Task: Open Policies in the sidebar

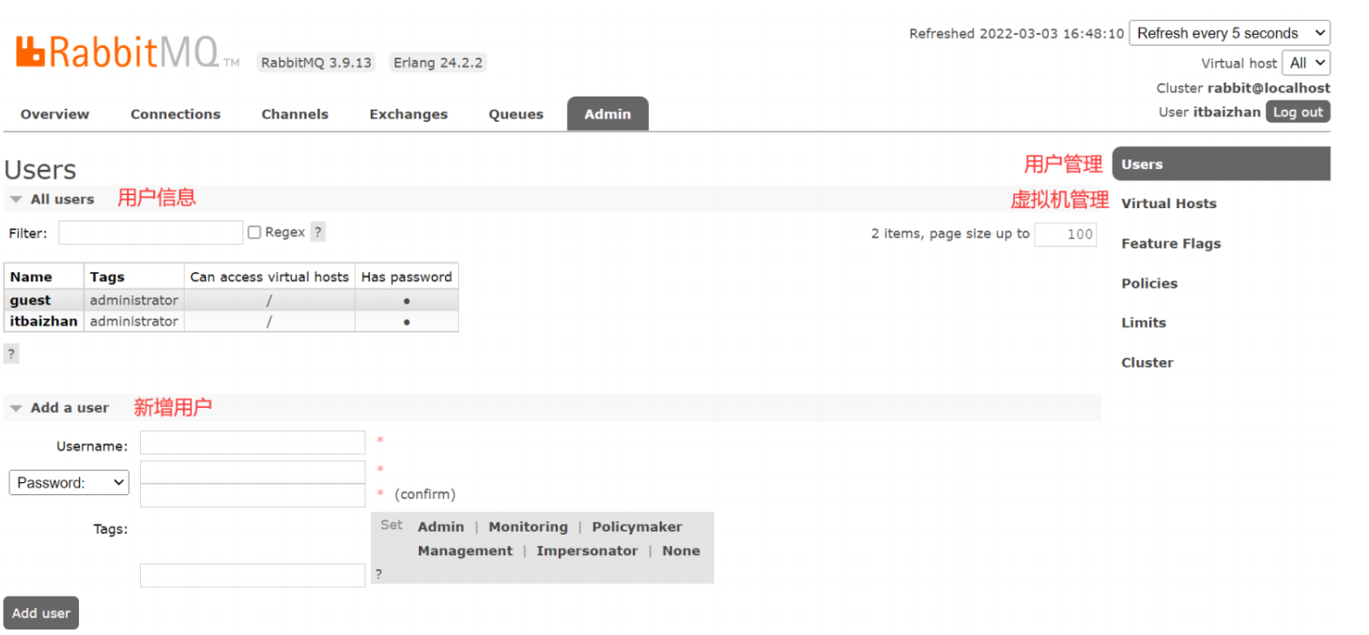Action: (1149, 283)
